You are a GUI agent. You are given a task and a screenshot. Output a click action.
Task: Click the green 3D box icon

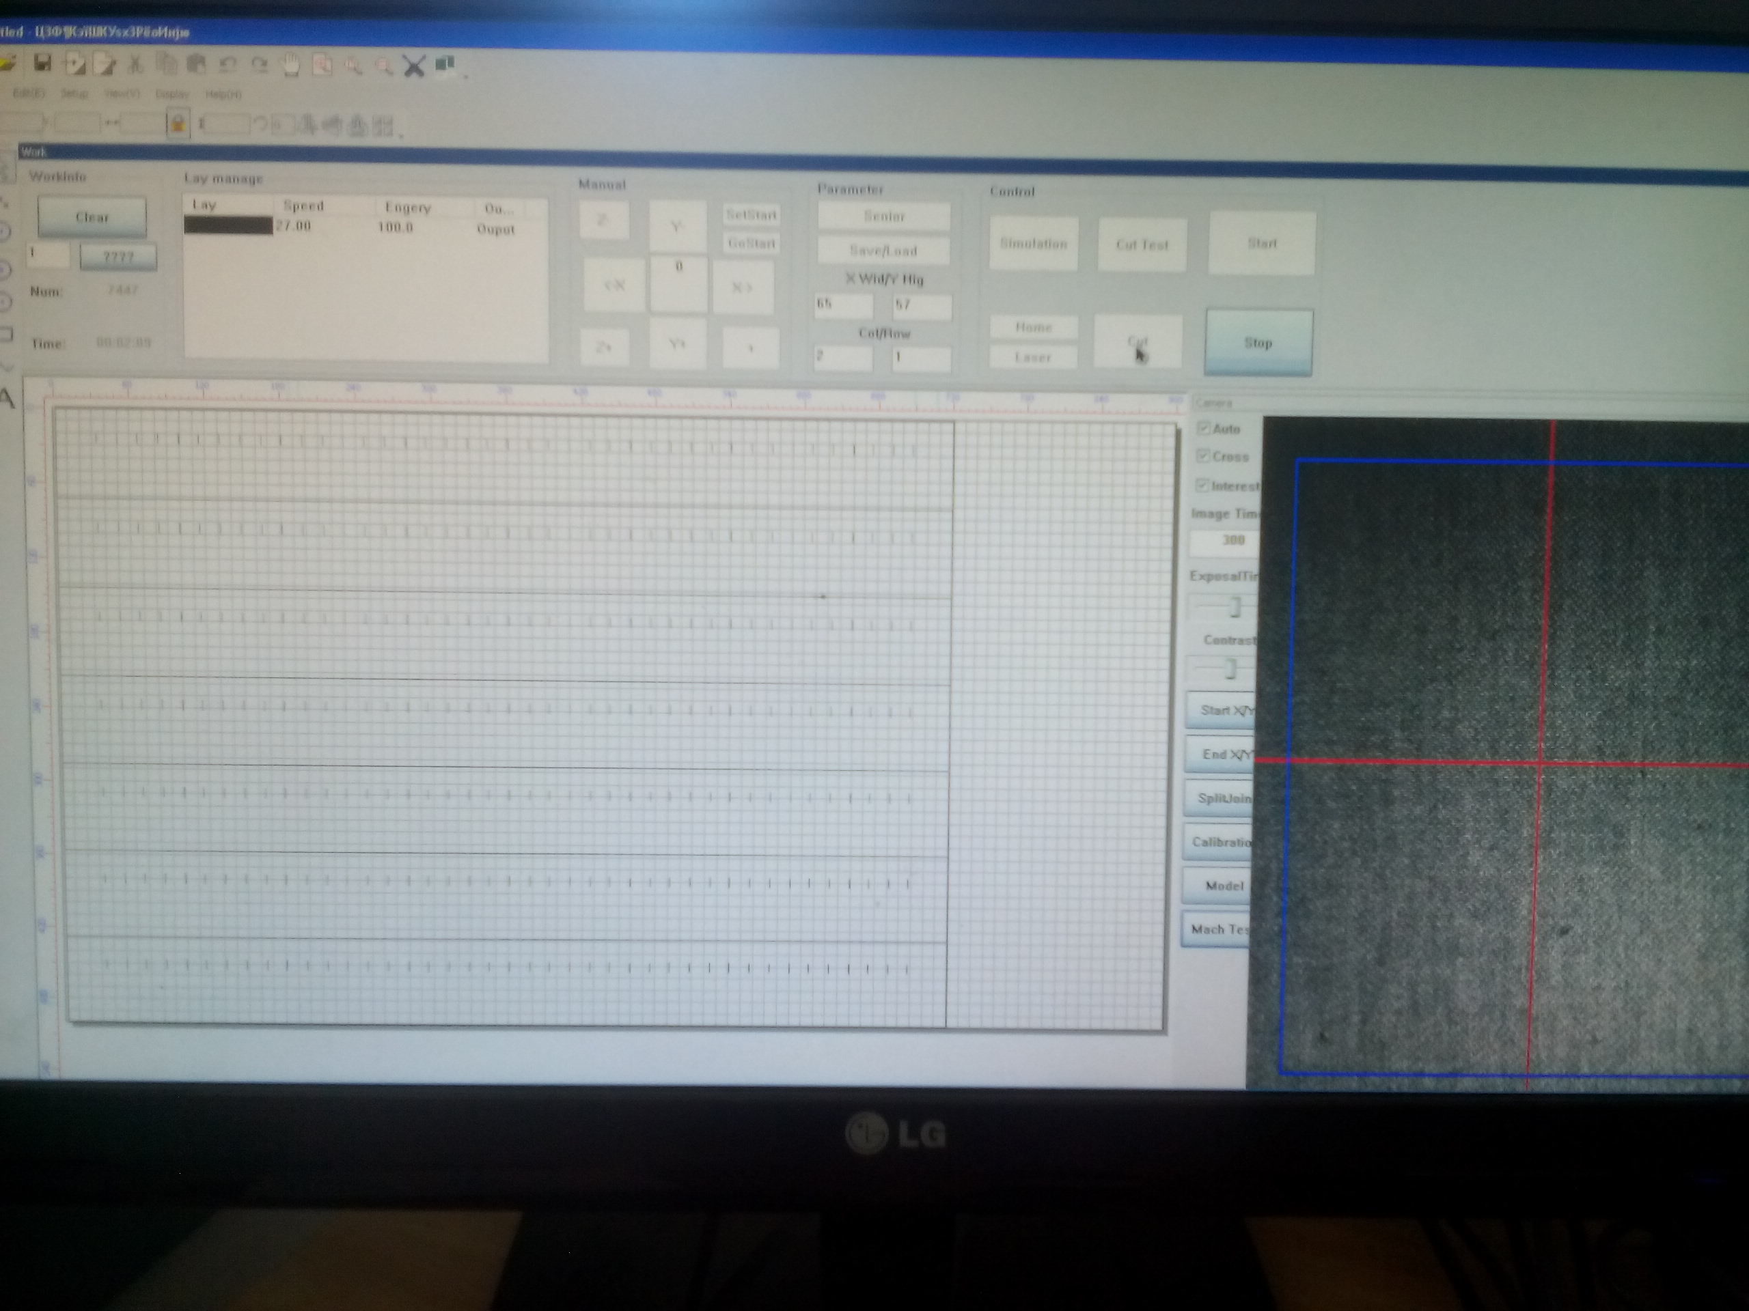pos(445,64)
